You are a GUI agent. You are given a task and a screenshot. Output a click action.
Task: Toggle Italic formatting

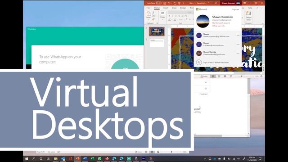click(x=173, y=16)
